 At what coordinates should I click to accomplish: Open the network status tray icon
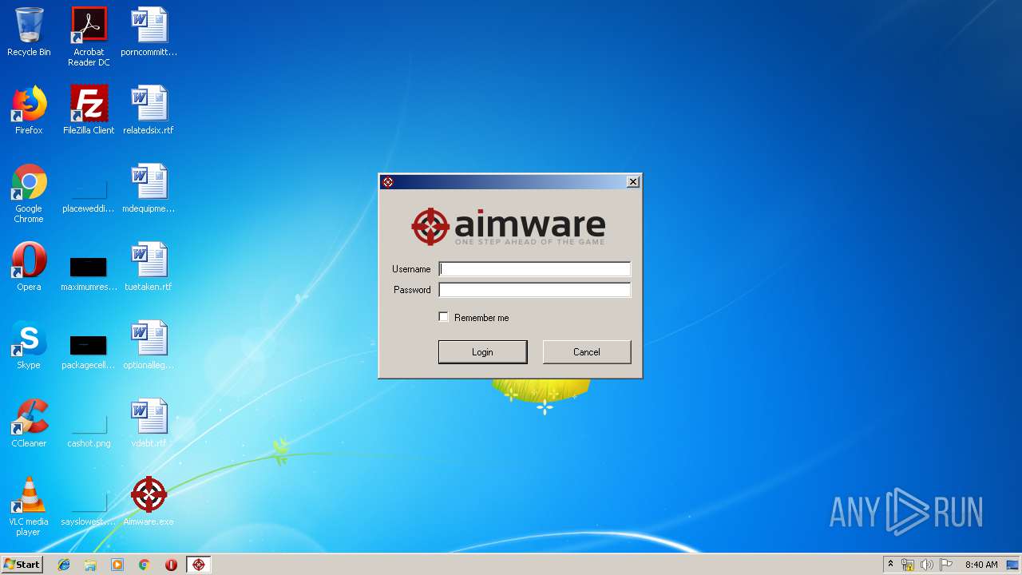pos(908,565)
